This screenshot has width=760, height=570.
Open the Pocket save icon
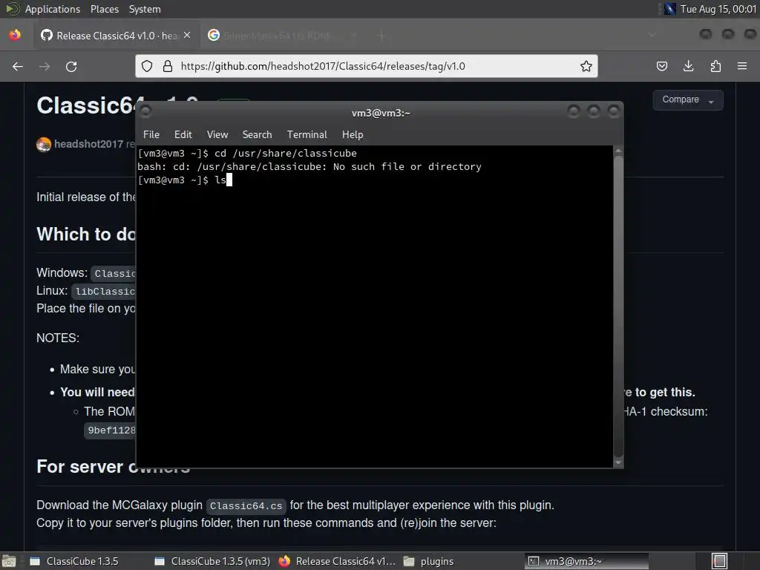(x=662, y=66)
